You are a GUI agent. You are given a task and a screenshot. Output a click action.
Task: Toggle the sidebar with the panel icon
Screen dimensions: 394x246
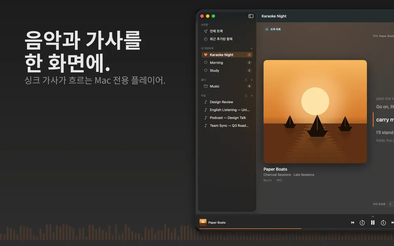(x=251, y=16)
